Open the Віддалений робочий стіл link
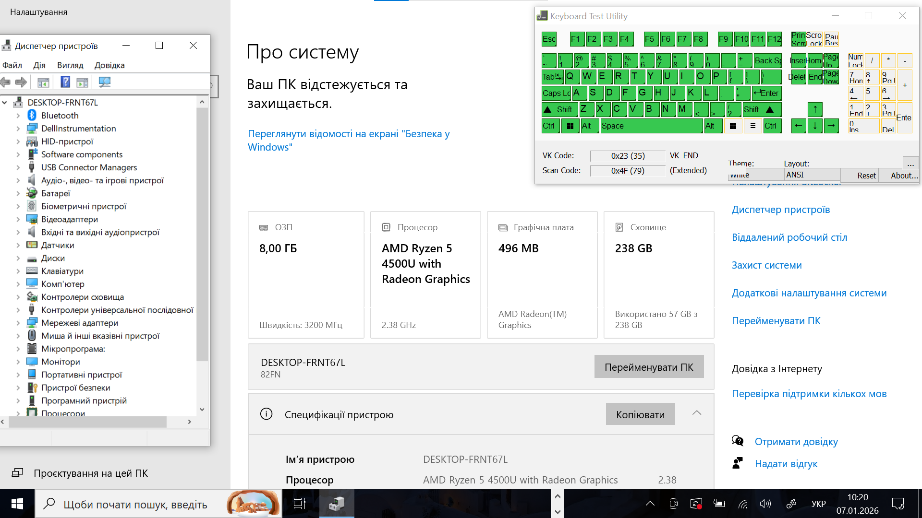Viewport: 922px width, 518px height. click(789, 237)
